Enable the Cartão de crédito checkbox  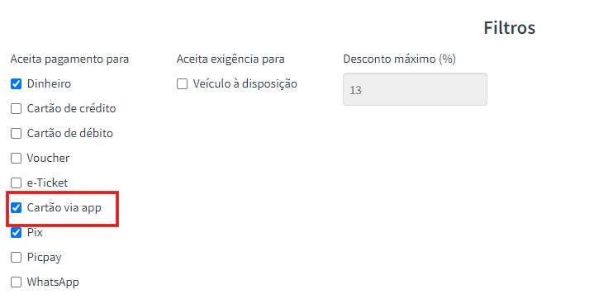click(x=16, y=109)
